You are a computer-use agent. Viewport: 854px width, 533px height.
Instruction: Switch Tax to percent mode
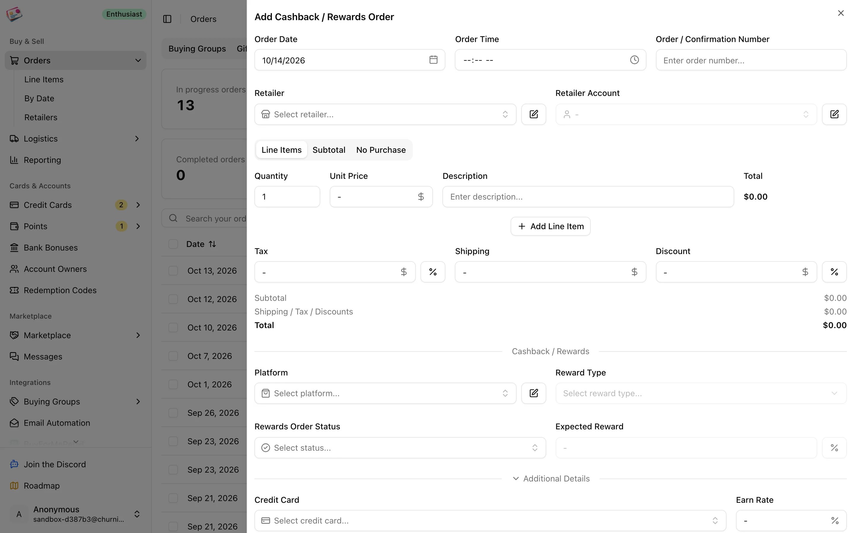pyautogui.click(x=433, y=272)
